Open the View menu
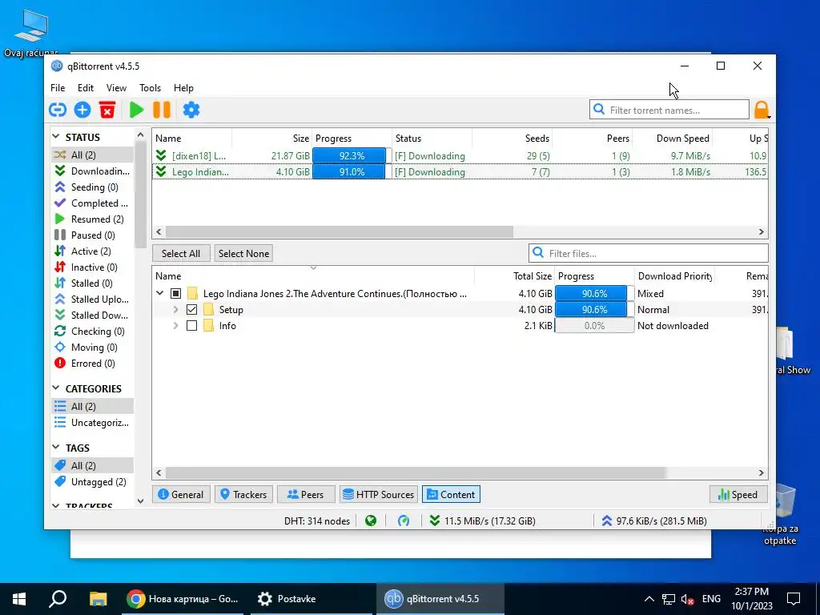The width and height of the screenshot is (820, 615). click(x=116, y=88)
